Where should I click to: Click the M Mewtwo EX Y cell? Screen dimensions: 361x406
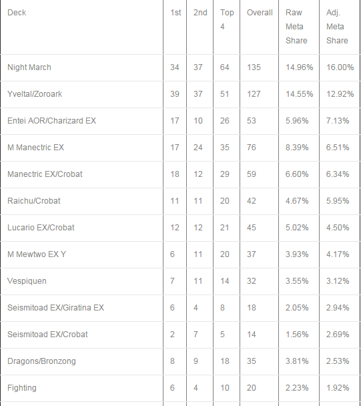point(37,254)
